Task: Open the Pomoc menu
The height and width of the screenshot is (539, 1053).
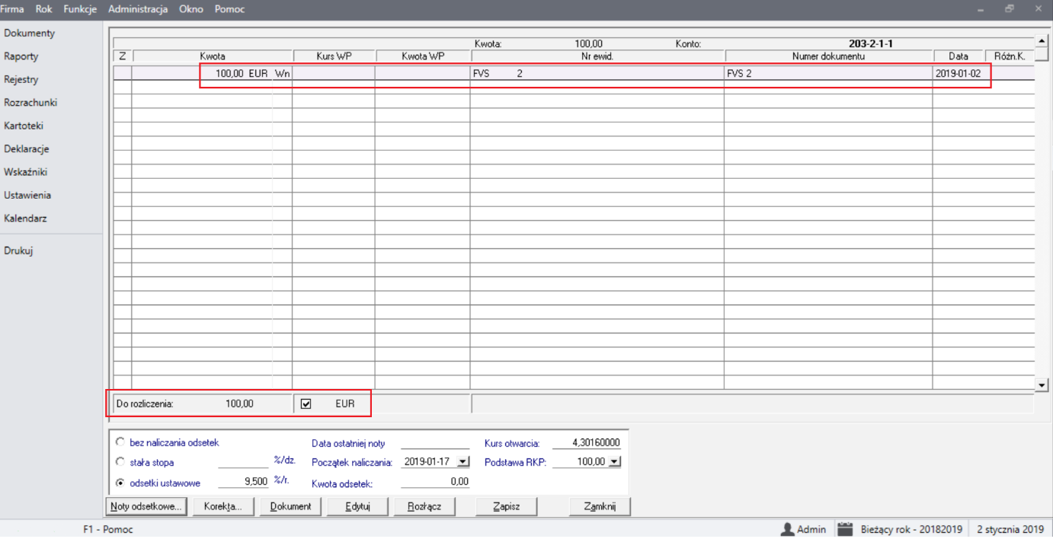Action: coord(229,9)
